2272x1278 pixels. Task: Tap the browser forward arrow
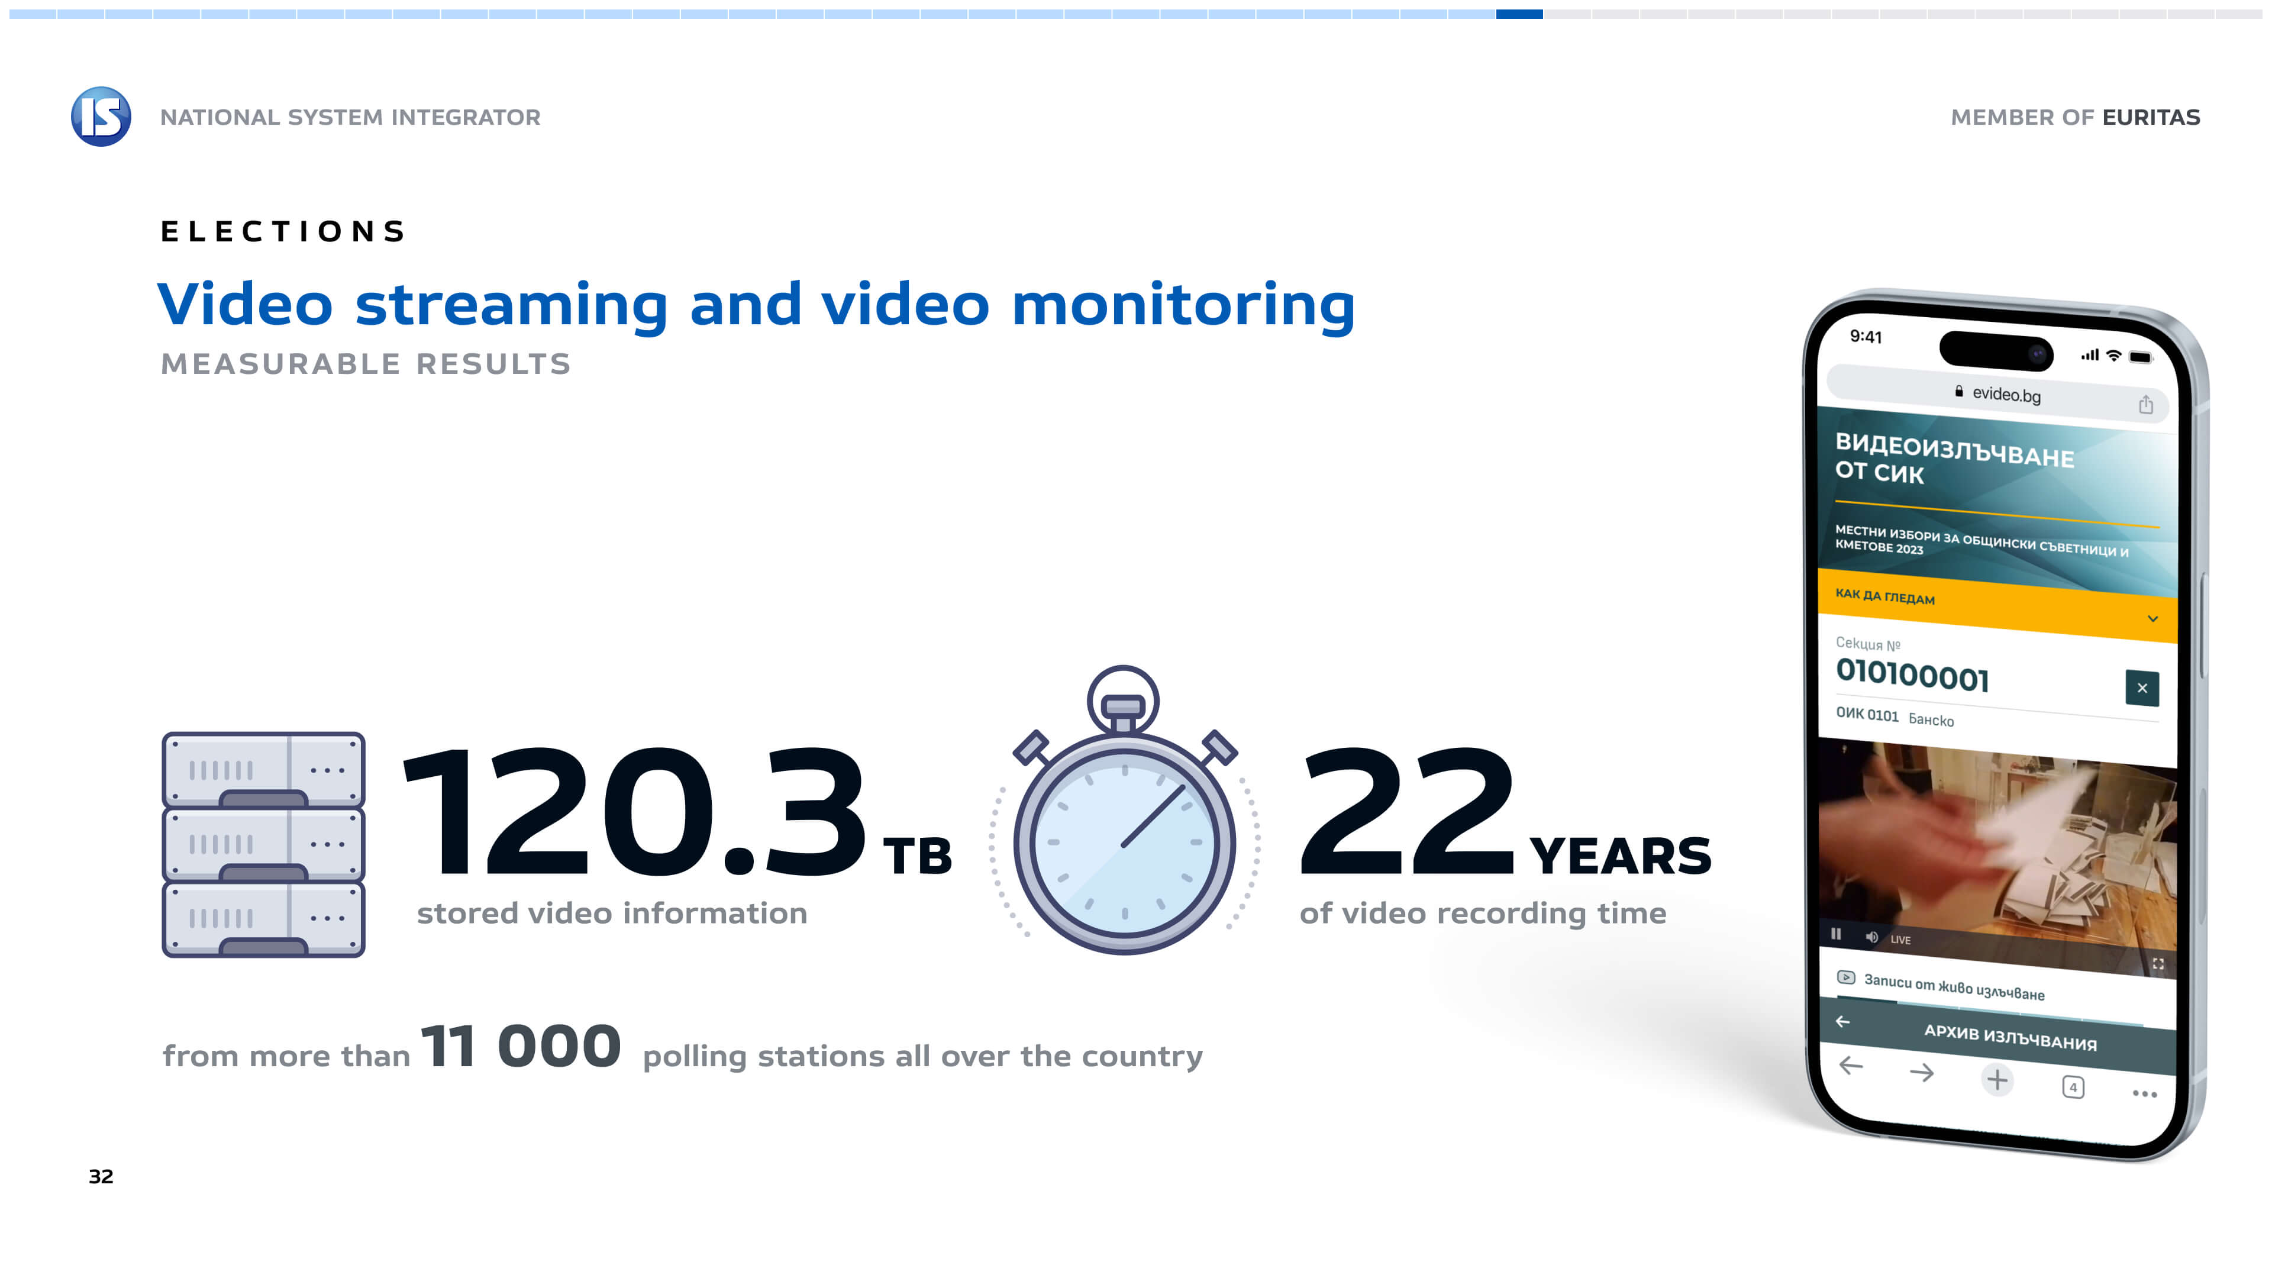tap(1922, 1073)
